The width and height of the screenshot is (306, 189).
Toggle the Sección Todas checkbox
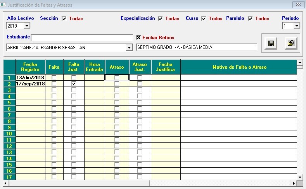[x=64, y=19]
